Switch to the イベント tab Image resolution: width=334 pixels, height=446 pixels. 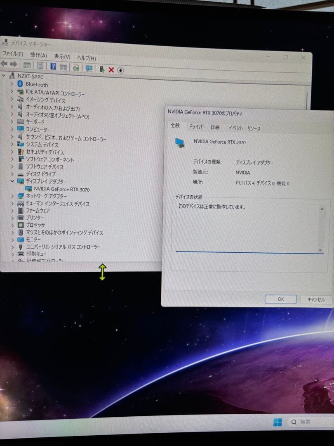pos(236,128)
